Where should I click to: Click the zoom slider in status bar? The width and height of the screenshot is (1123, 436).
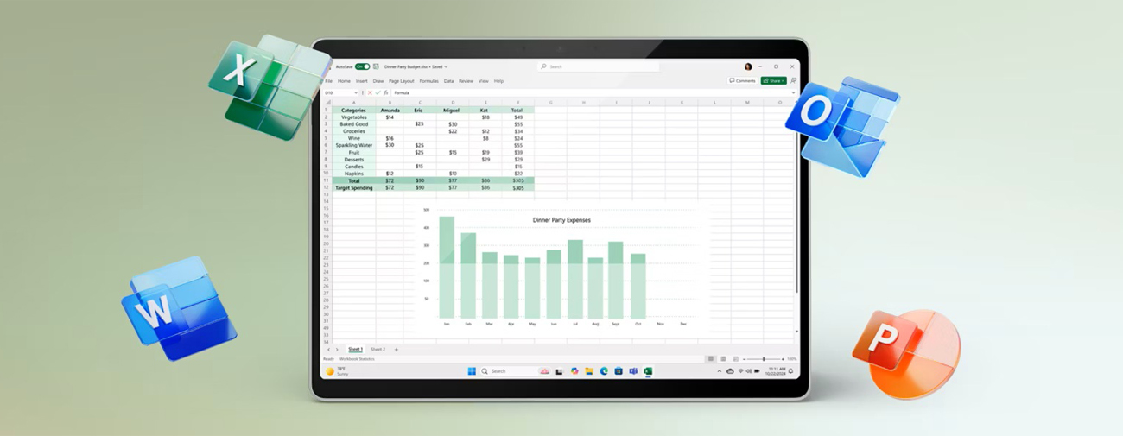[763, 359]
